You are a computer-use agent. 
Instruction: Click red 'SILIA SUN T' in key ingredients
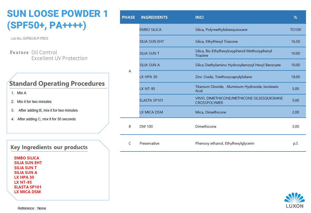tap(25, 168)
